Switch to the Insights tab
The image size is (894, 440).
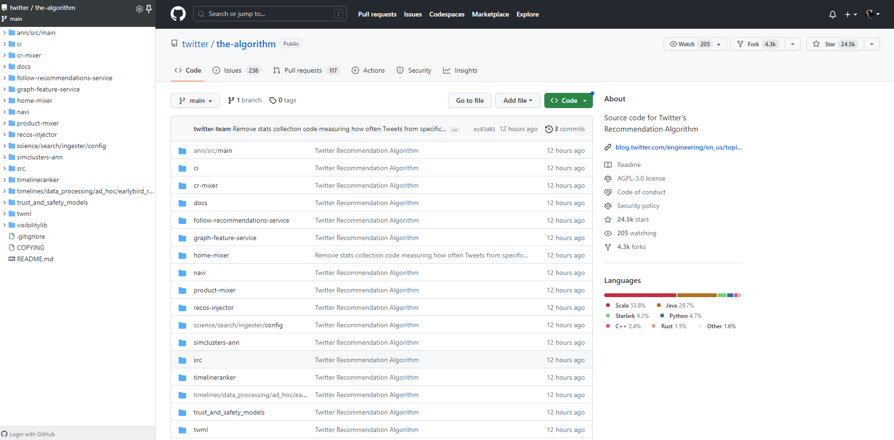coord(460,70)
